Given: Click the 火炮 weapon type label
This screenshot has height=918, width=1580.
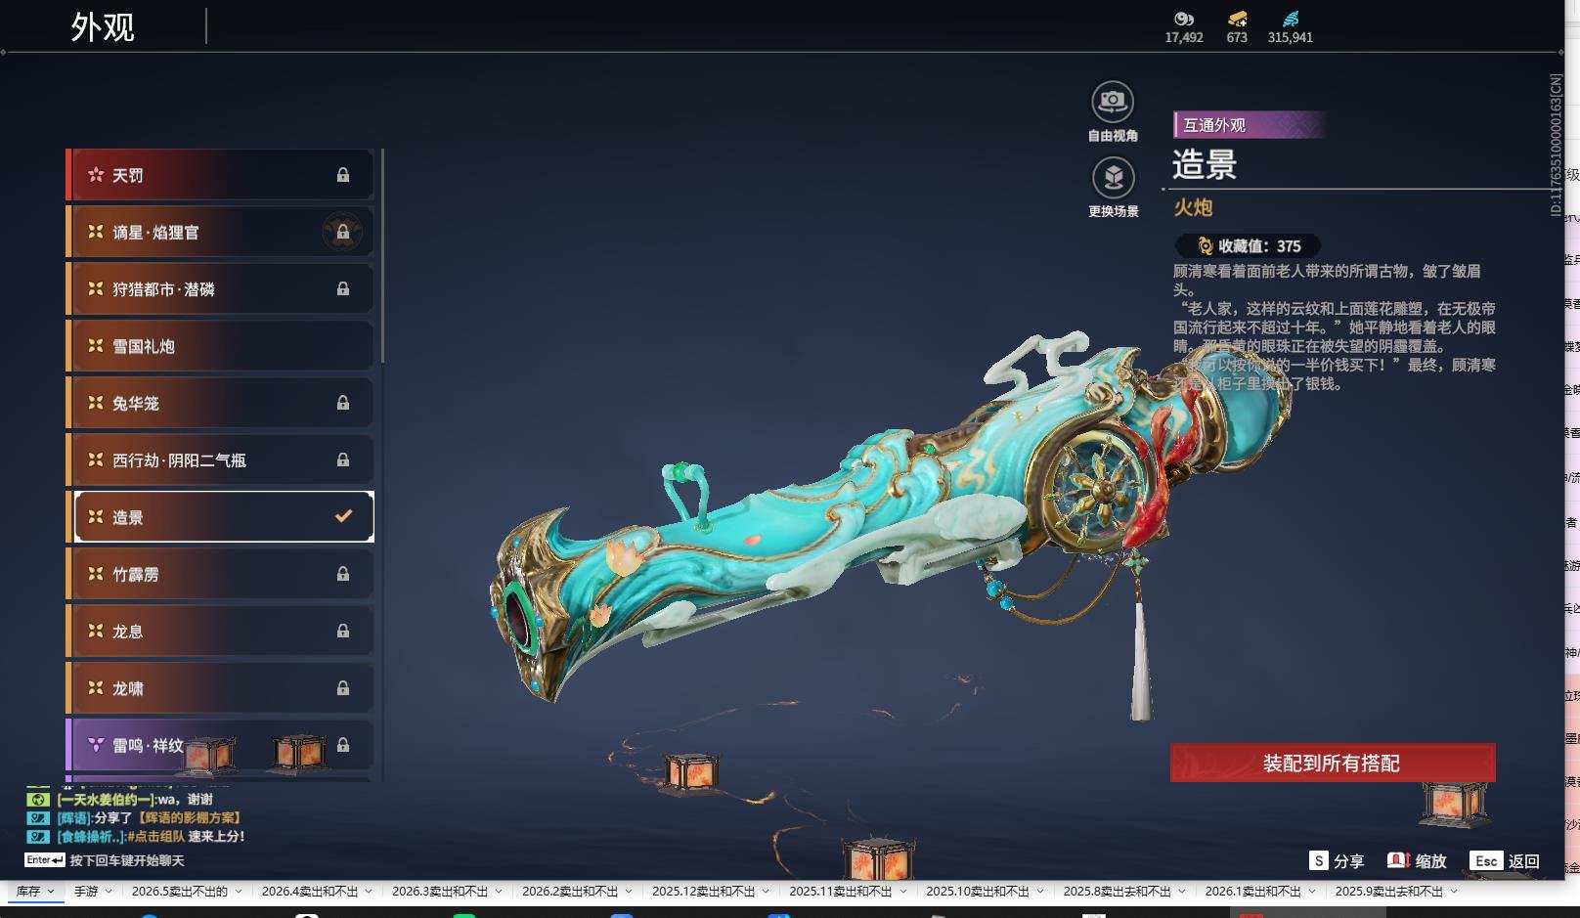Looking at the screenshot, I should click(1193, 207).
